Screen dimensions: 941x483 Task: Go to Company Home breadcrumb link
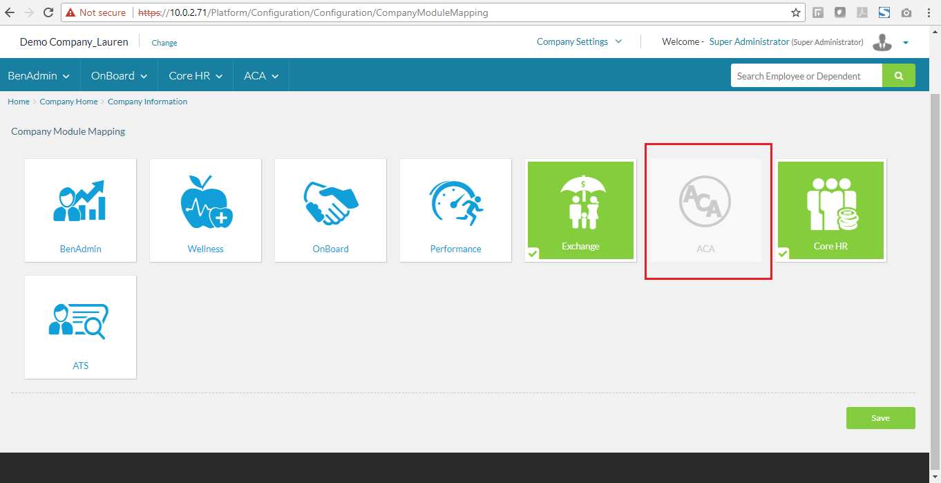[x=68, y=102]
